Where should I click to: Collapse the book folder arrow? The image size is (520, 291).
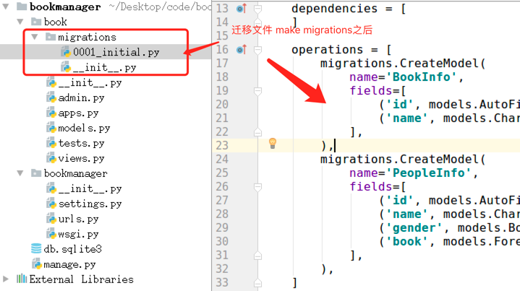[20, 22]
